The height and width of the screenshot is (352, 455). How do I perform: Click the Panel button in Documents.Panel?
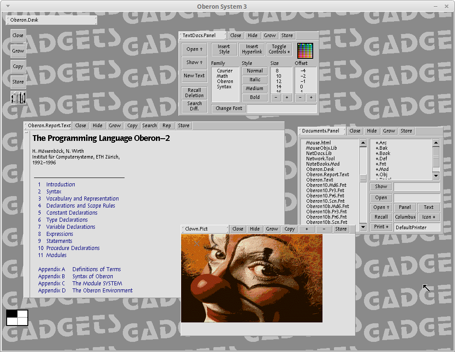point(405,208)
